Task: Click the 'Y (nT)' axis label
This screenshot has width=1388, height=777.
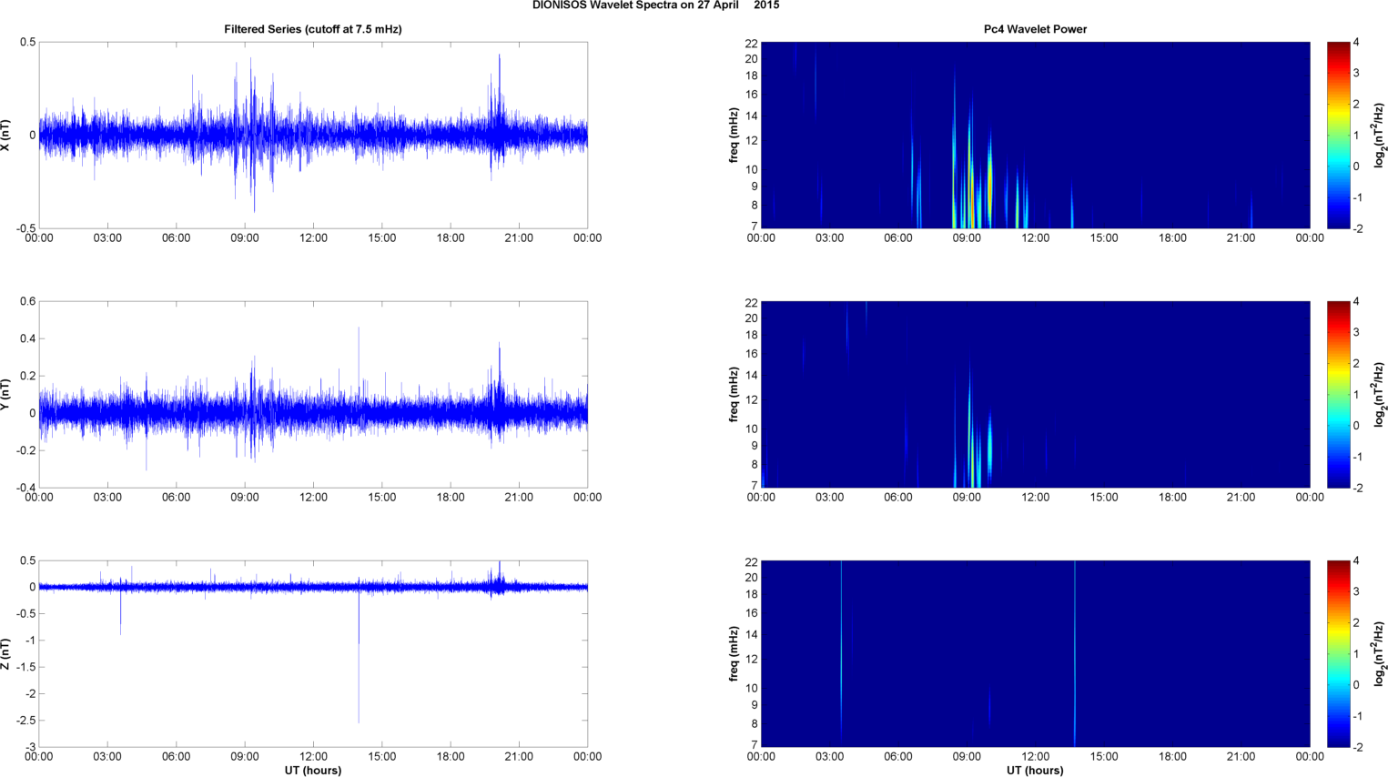Action: (x=5, y=395)
